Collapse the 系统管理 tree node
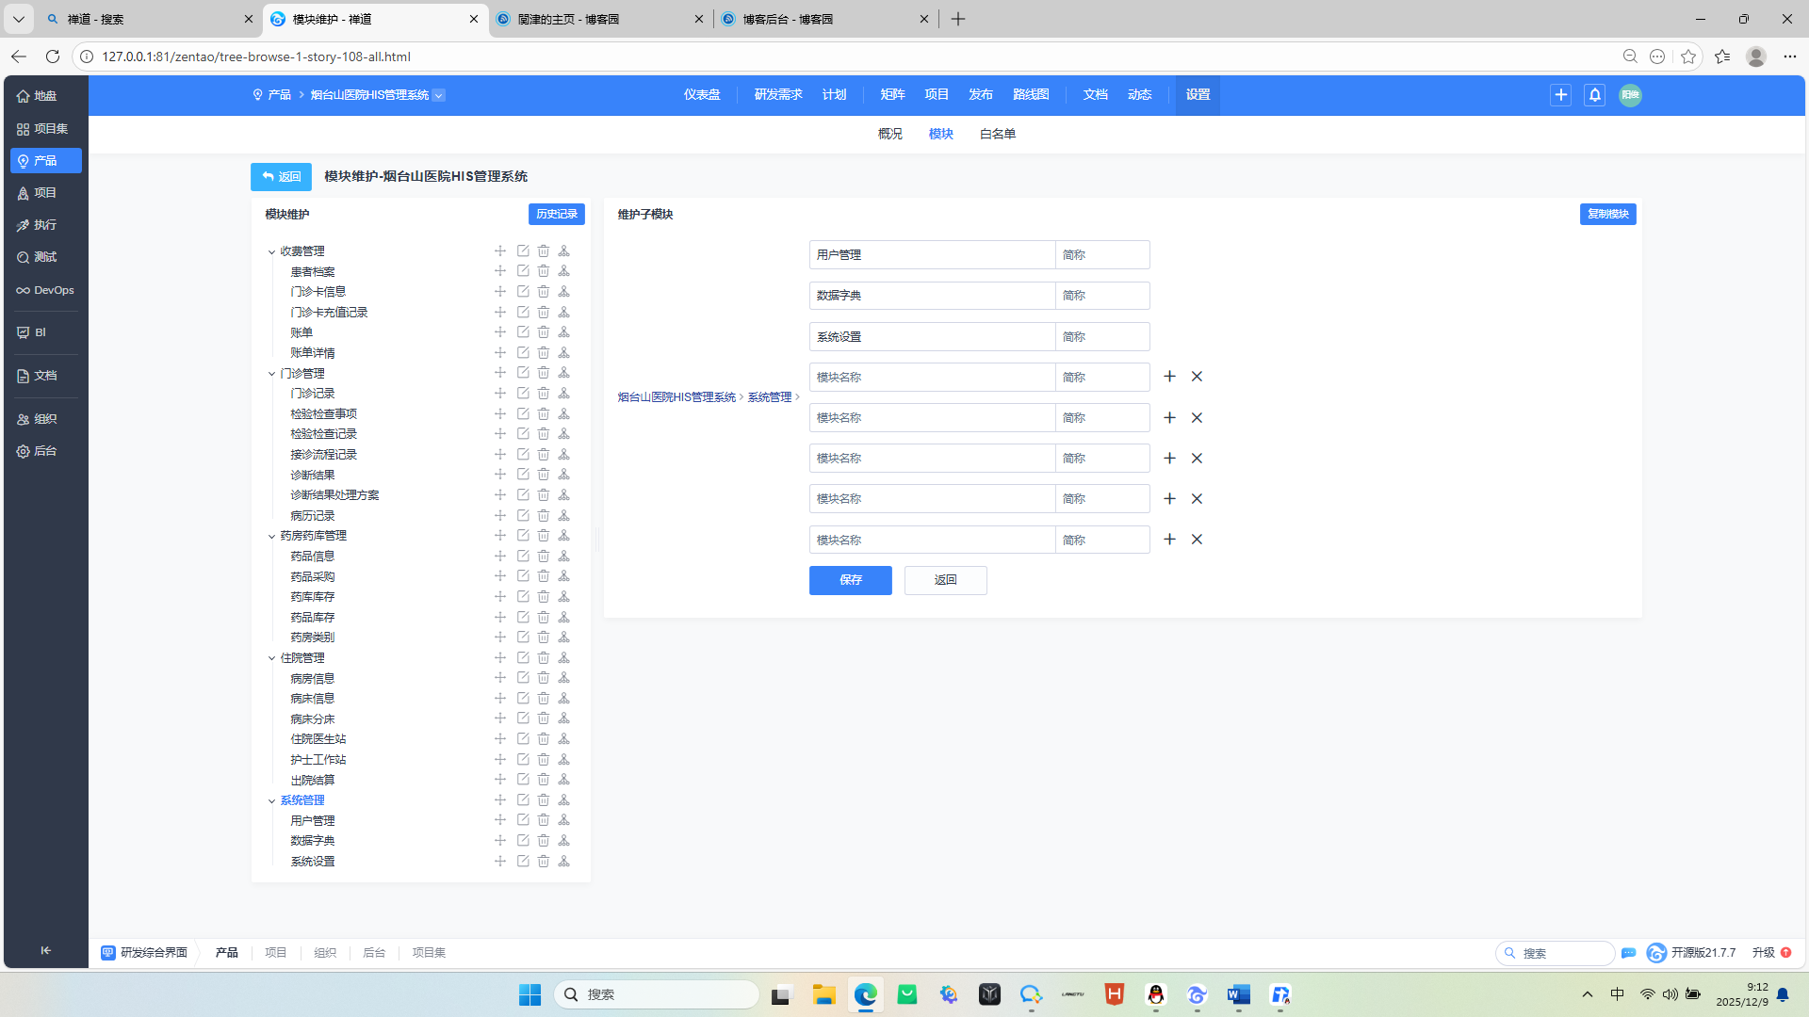 click(x=271, y=800)
